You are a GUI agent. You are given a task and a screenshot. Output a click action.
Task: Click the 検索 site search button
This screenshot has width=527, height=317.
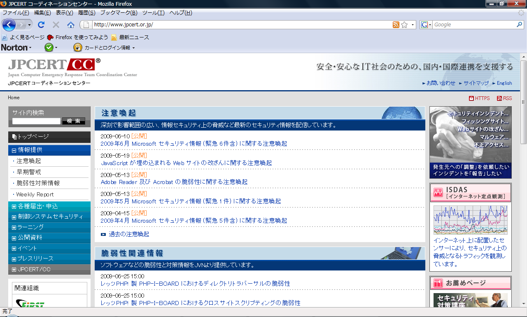[74, 121]
